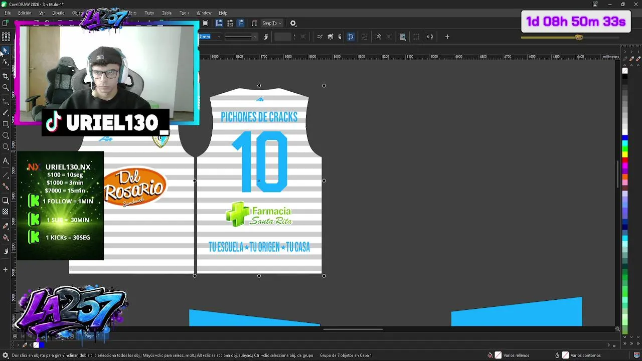Open the Texto menu

click(149, 13)
